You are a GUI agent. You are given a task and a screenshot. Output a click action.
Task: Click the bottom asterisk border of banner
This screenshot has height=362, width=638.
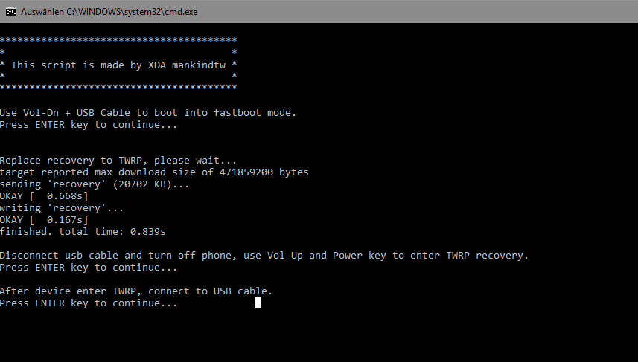(118, 88)
